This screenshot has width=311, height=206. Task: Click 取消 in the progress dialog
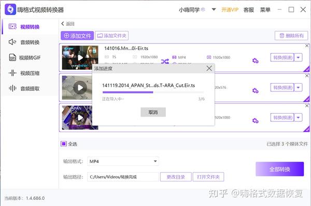pyautogui.click(x=153, y=112)
